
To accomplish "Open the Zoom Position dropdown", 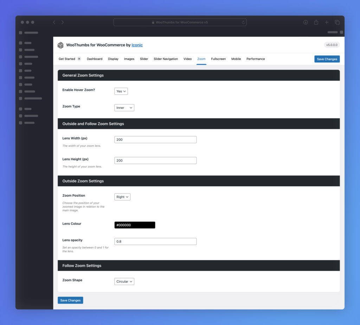I will pos(122,197).
